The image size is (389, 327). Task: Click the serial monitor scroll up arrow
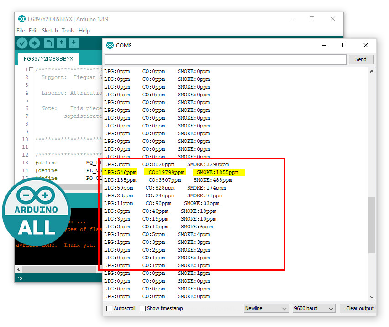click(372, 71)
